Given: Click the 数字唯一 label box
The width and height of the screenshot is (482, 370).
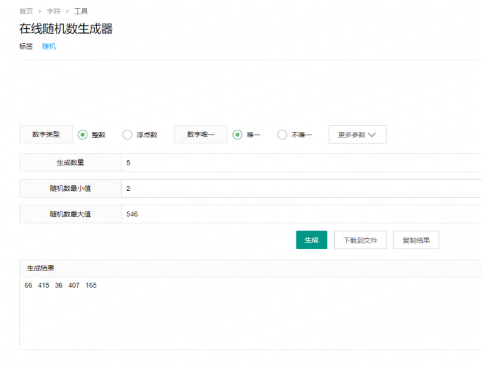Looking at the screenshot, I should coord(201,135).
